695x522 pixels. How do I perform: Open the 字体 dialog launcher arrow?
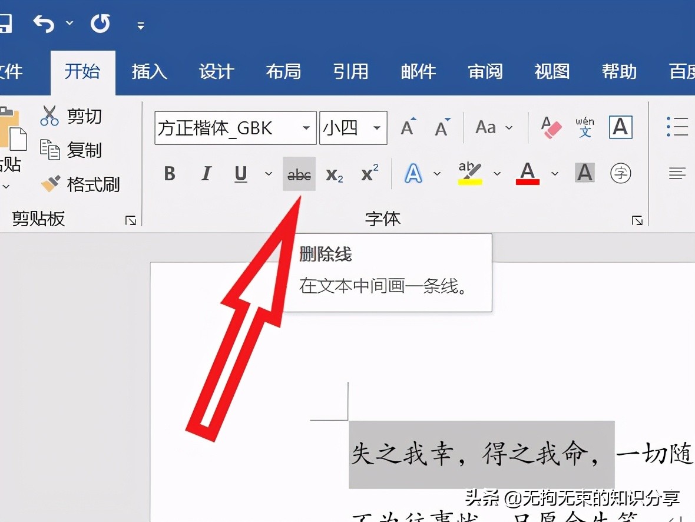[x=638, y=220]
